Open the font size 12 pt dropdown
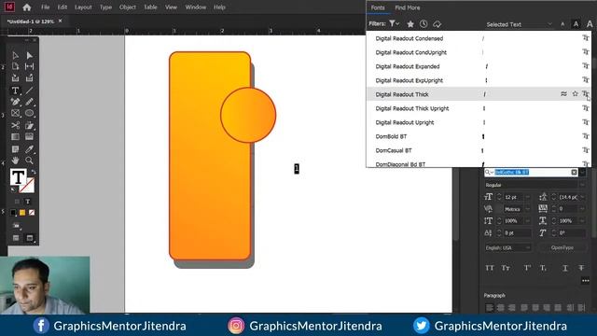597x336 pixels. [528, 197]
